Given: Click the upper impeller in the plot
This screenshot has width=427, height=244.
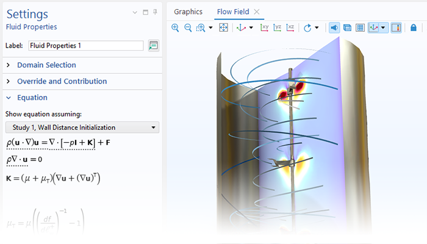Looking at the screenshot, I should 290,87.
